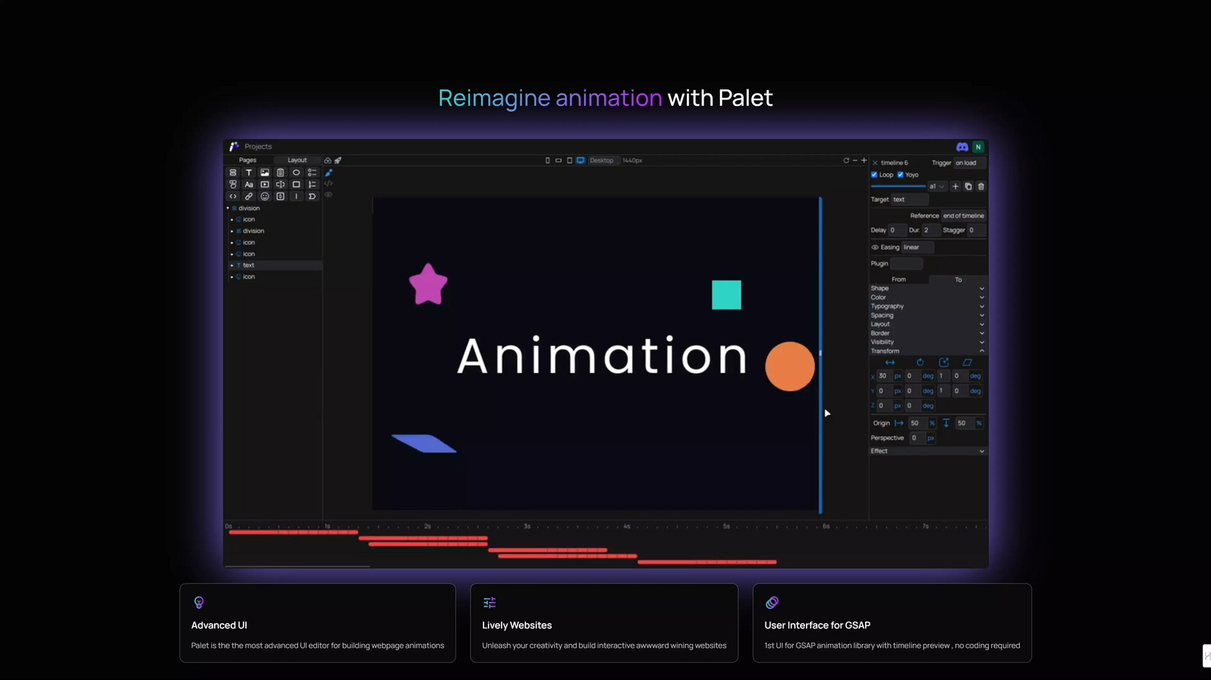Delete the animation with trash icon
Screen dimensions: 1211x680
[x=981, y=187]
